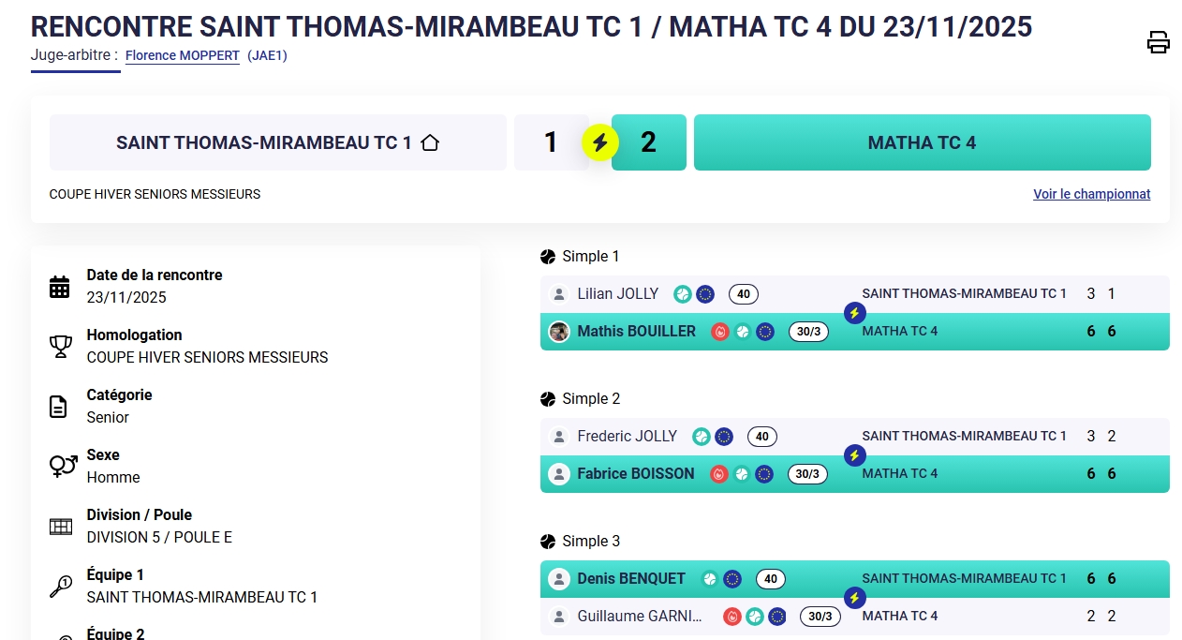Open Mathis BOUILLER's profile photo

point(559,332)
